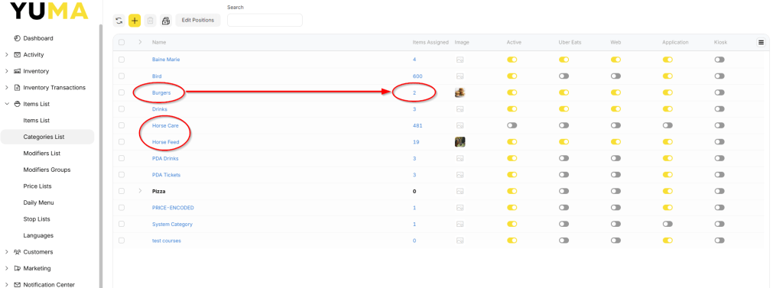
Task: Select Categories List in sidebar
Action: [47, 138]
